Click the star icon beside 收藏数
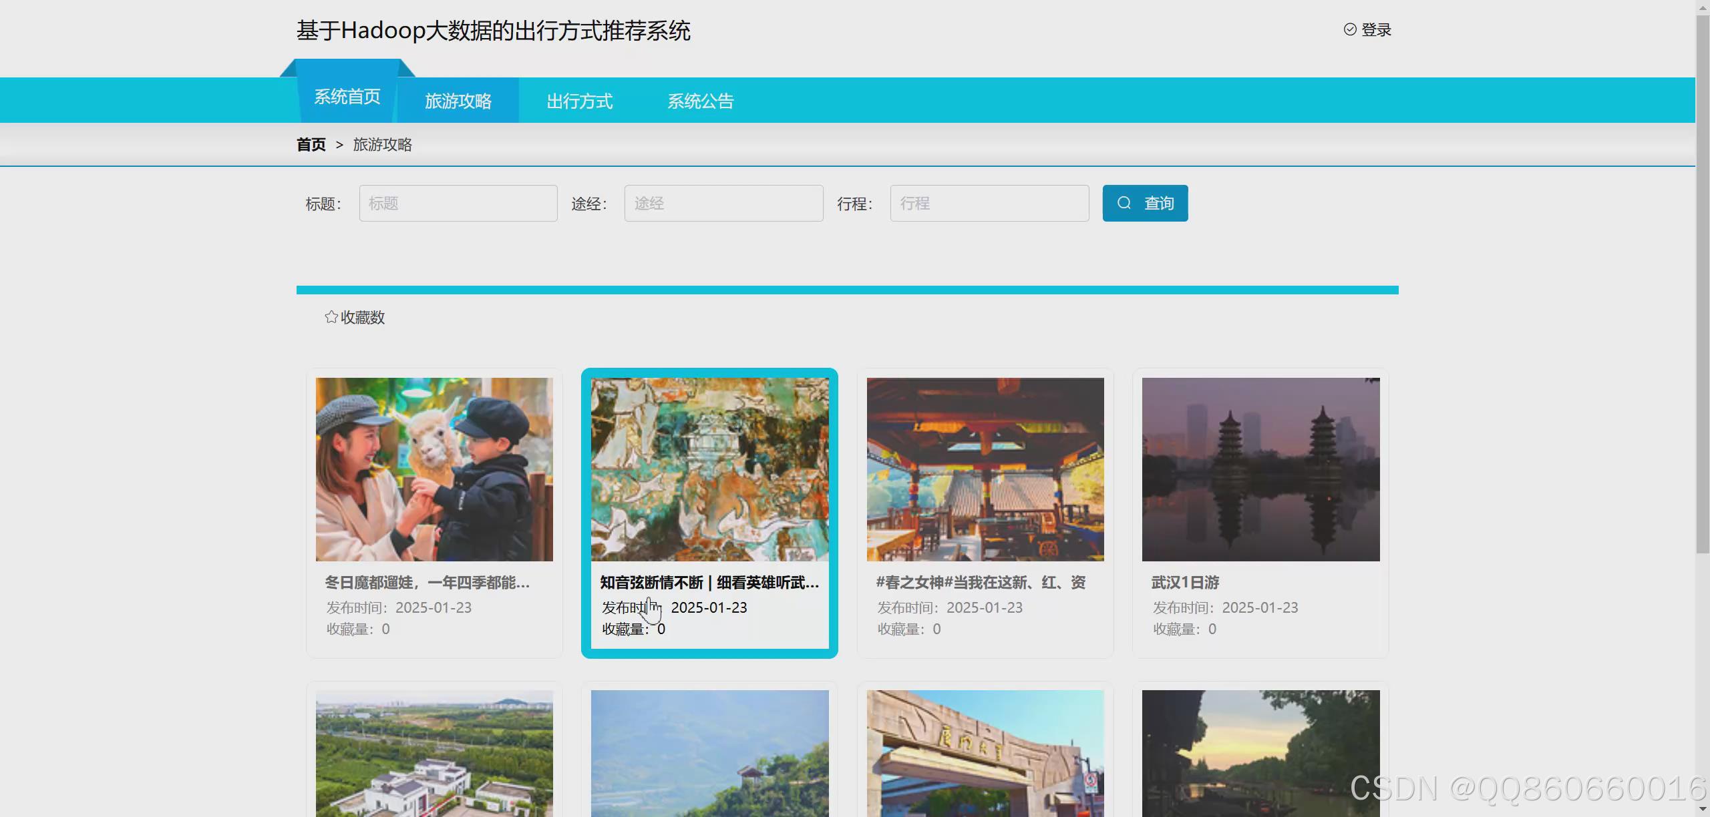The width and height of the screenshot is (1710, 817). point(331,317)
